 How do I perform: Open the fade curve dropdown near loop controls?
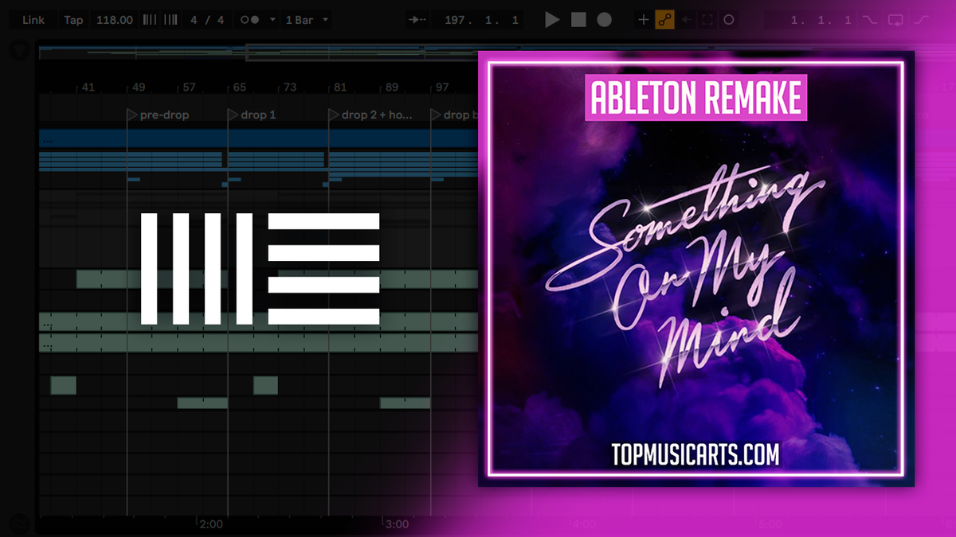922,20
